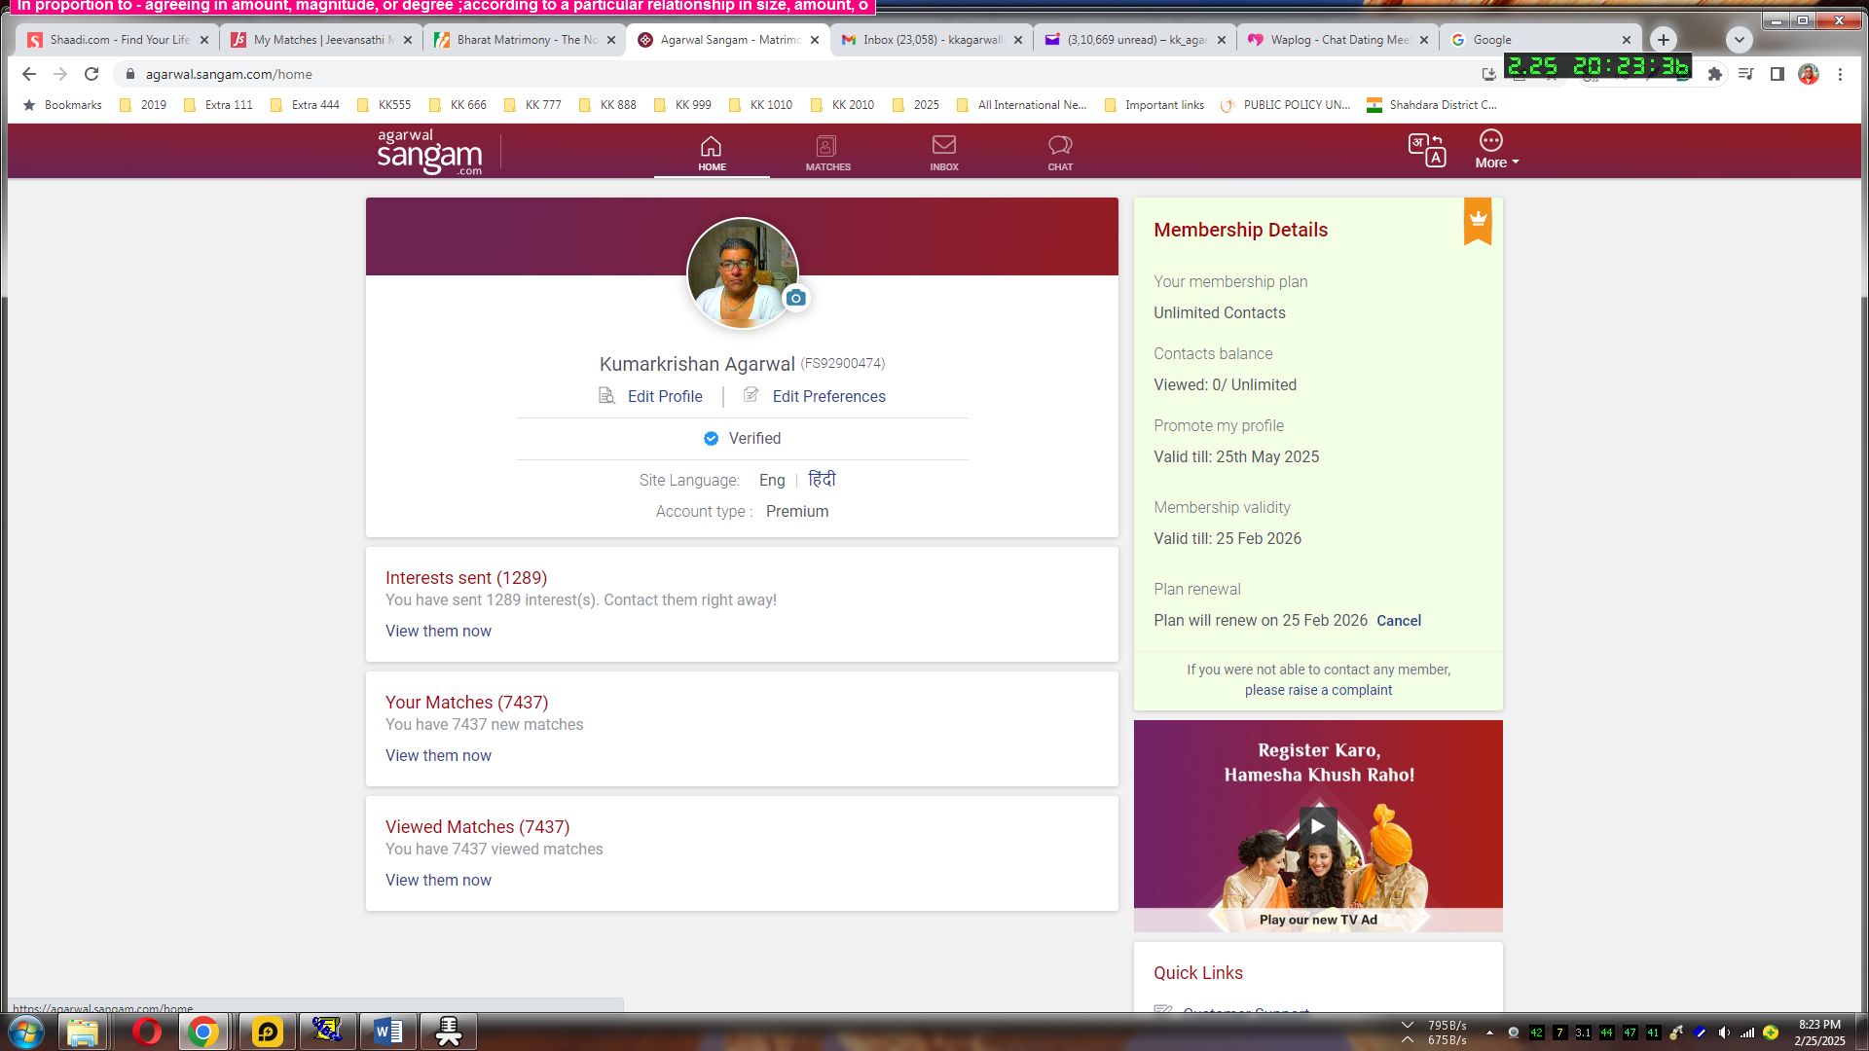Open the Matches icon in the header
Screen dimensions: 1869x1051
[x=826, y=151]
